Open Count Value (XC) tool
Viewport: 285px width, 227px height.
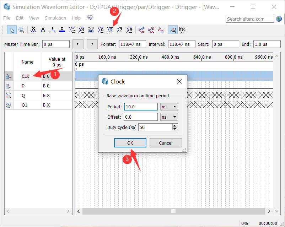pyautogui.click(x=101, y=30)
